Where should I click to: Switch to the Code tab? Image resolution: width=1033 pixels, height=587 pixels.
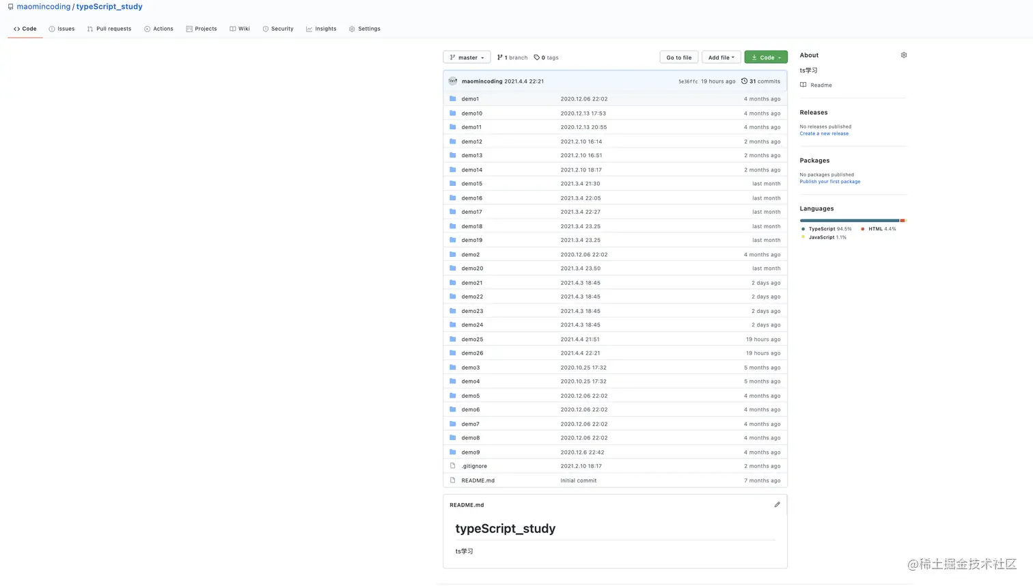pyautogui.click(x=25, y=29)
